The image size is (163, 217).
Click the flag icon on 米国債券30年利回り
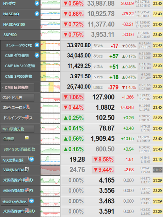pyautogui.click(x=27, y=211)
